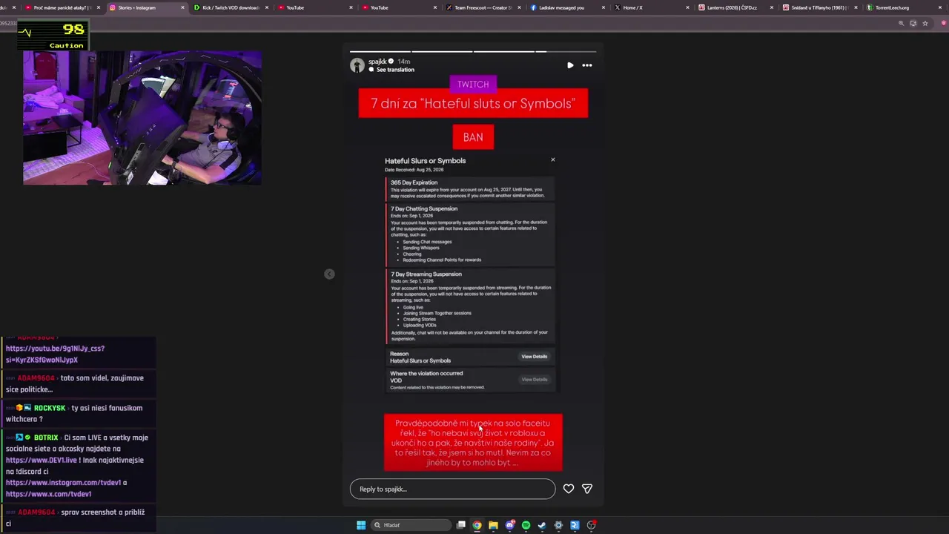Open the round app with the red badge in the taskbar

pos(591,525)
